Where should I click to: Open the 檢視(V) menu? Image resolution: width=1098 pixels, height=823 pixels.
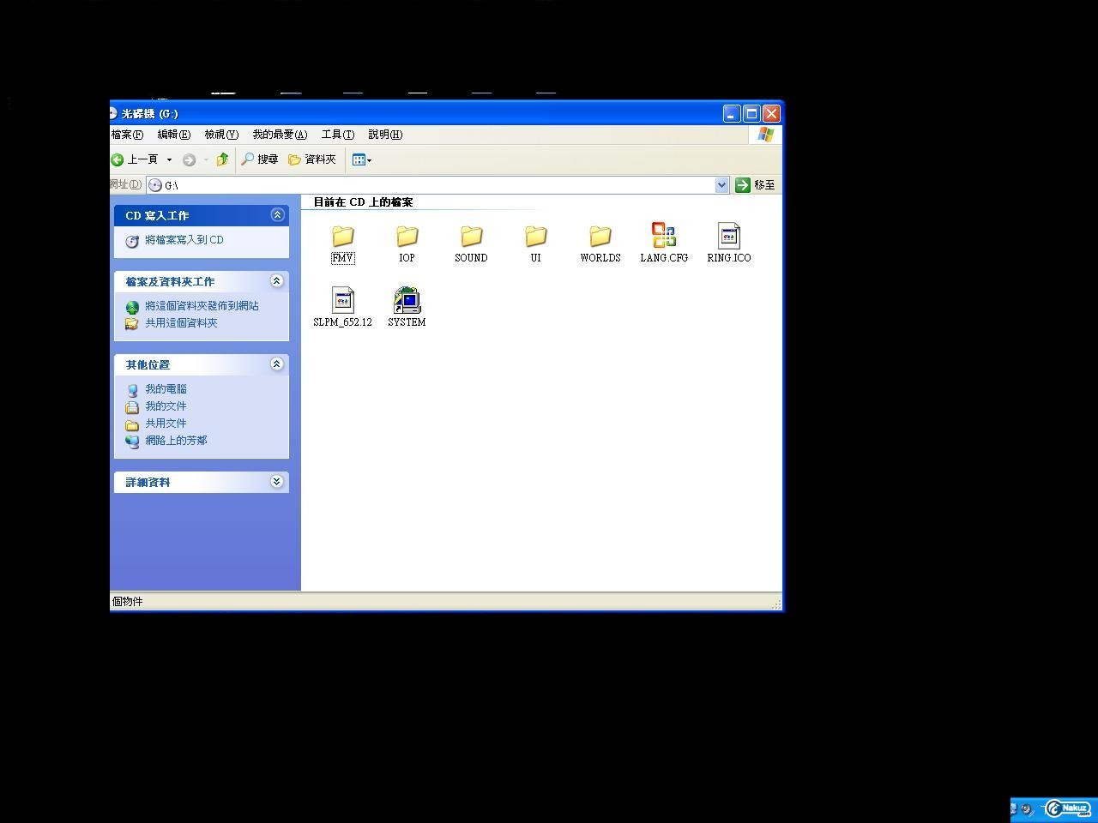coord(221,135)
